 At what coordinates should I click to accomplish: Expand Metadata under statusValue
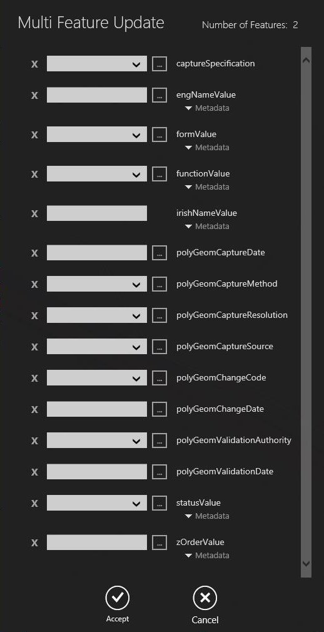(207, 516)
